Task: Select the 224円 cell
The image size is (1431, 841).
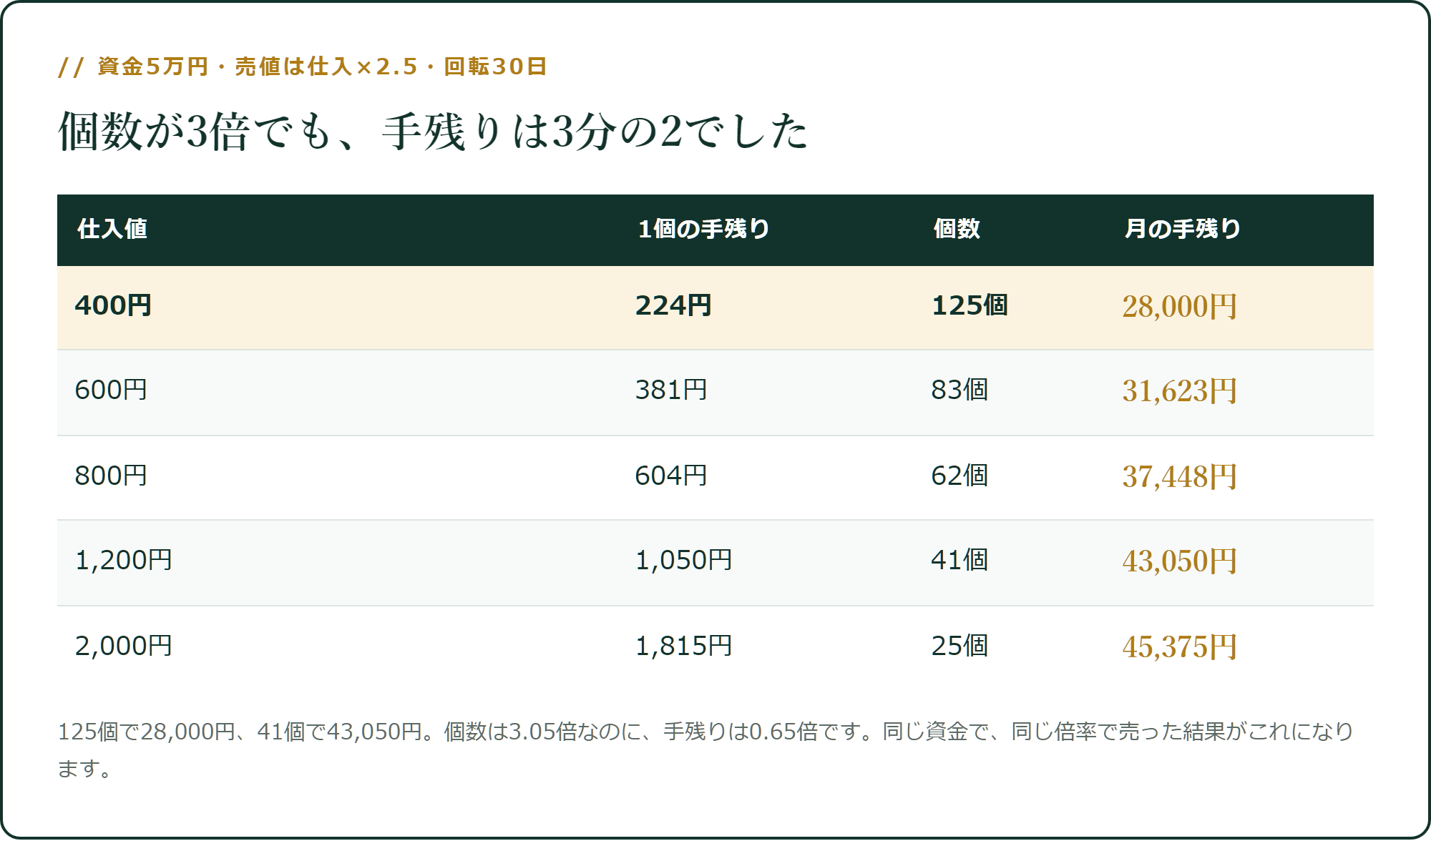Action: click(673, 306)
